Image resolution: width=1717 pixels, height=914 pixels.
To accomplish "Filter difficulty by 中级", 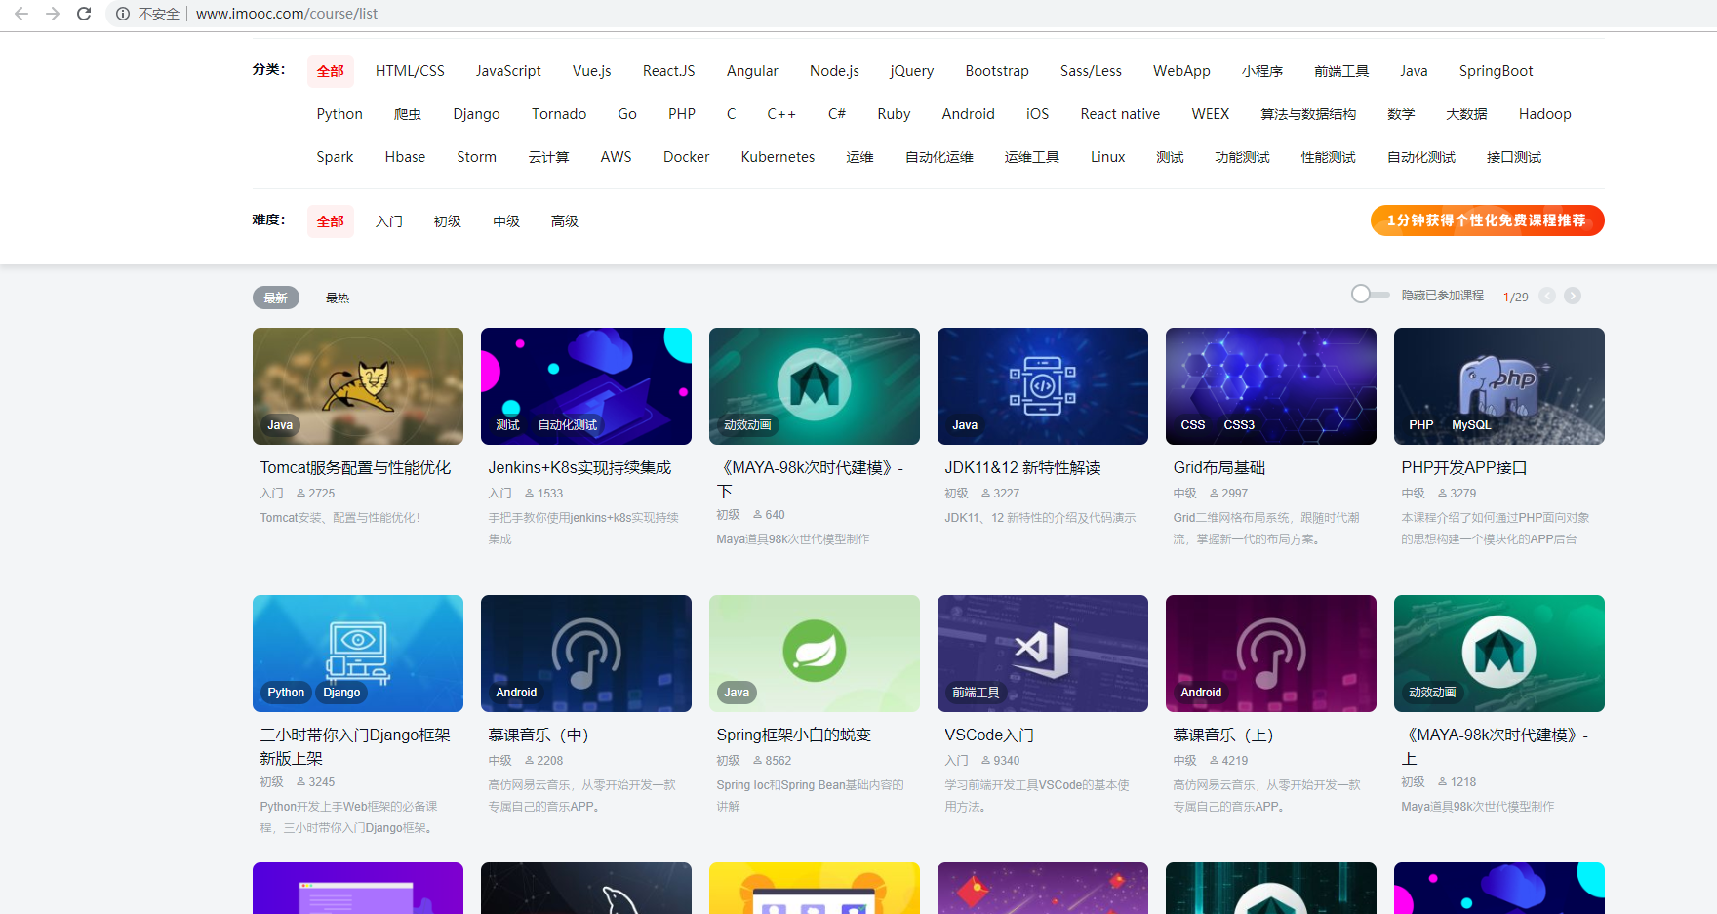I will point(506,221).
